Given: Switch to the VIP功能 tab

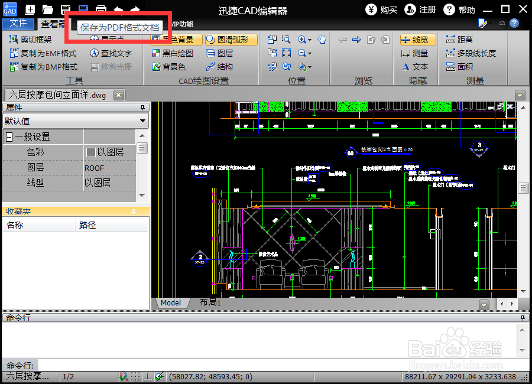Looking at the screenshot, I should point(182,24).
